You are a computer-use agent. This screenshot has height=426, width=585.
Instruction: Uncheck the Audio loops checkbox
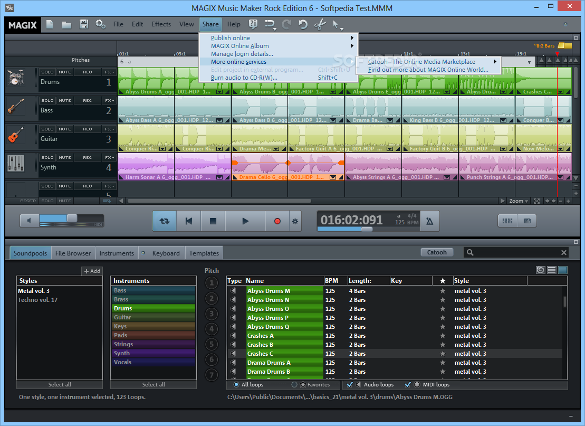pyautogui.click(x=350, y=384)
